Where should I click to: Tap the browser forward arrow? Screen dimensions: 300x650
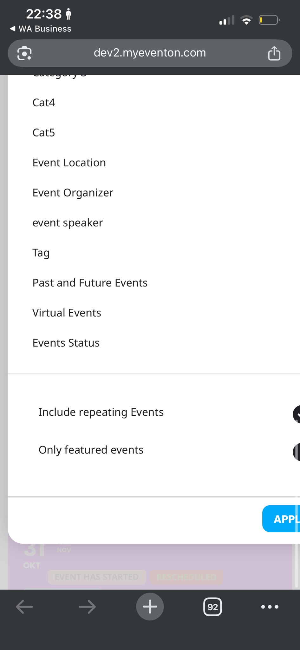(87, 607)
